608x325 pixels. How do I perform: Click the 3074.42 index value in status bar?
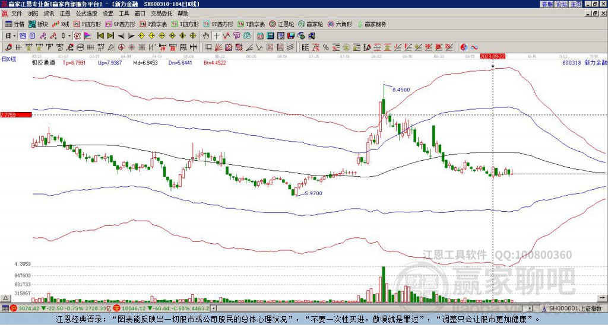(x=29, y=308)
